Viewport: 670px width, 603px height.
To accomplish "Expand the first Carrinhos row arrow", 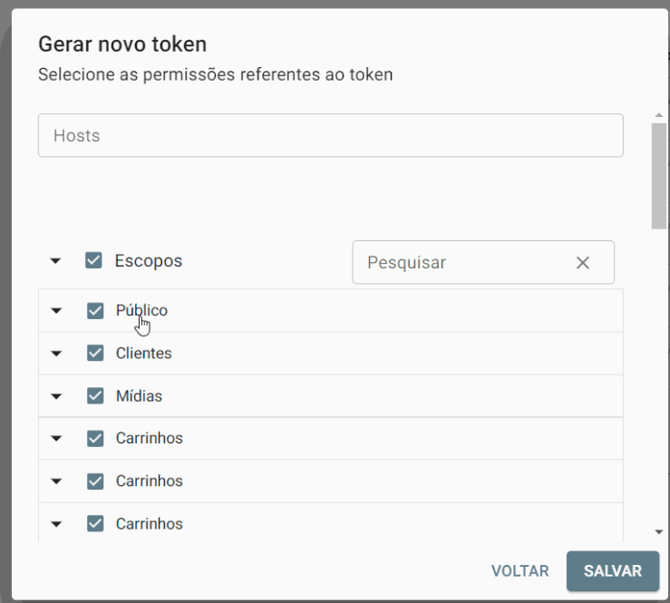I will pos(56,439).
